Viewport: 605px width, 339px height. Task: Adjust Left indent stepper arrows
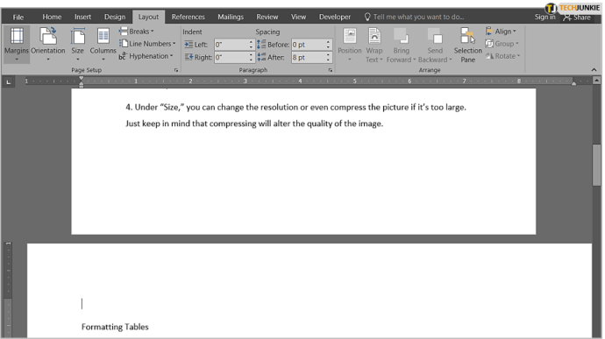(x=251, y=45)
